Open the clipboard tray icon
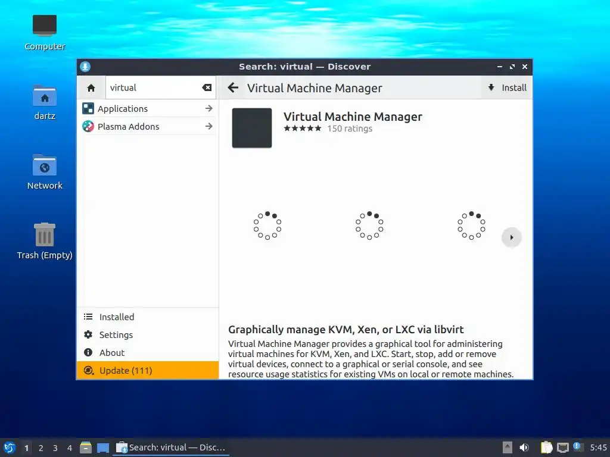Image resolution: width=610 pixels, height=457 pixels. pos(547,447)
